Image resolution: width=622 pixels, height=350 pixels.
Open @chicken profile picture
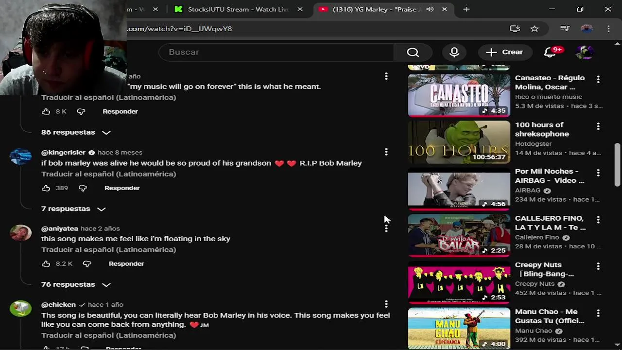pyautogui.click(x=20, y=309)
